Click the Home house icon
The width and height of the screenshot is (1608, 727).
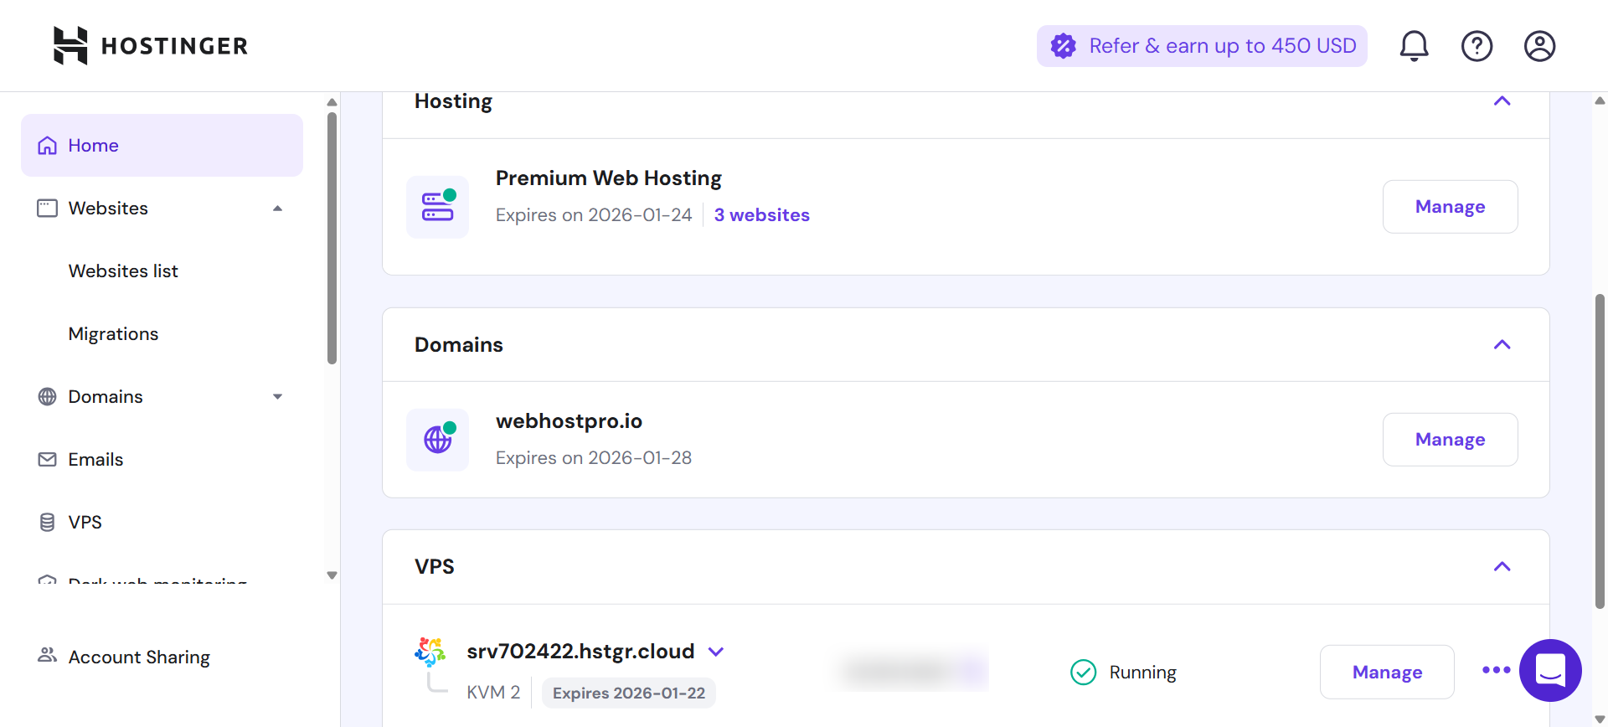(48, 145)
